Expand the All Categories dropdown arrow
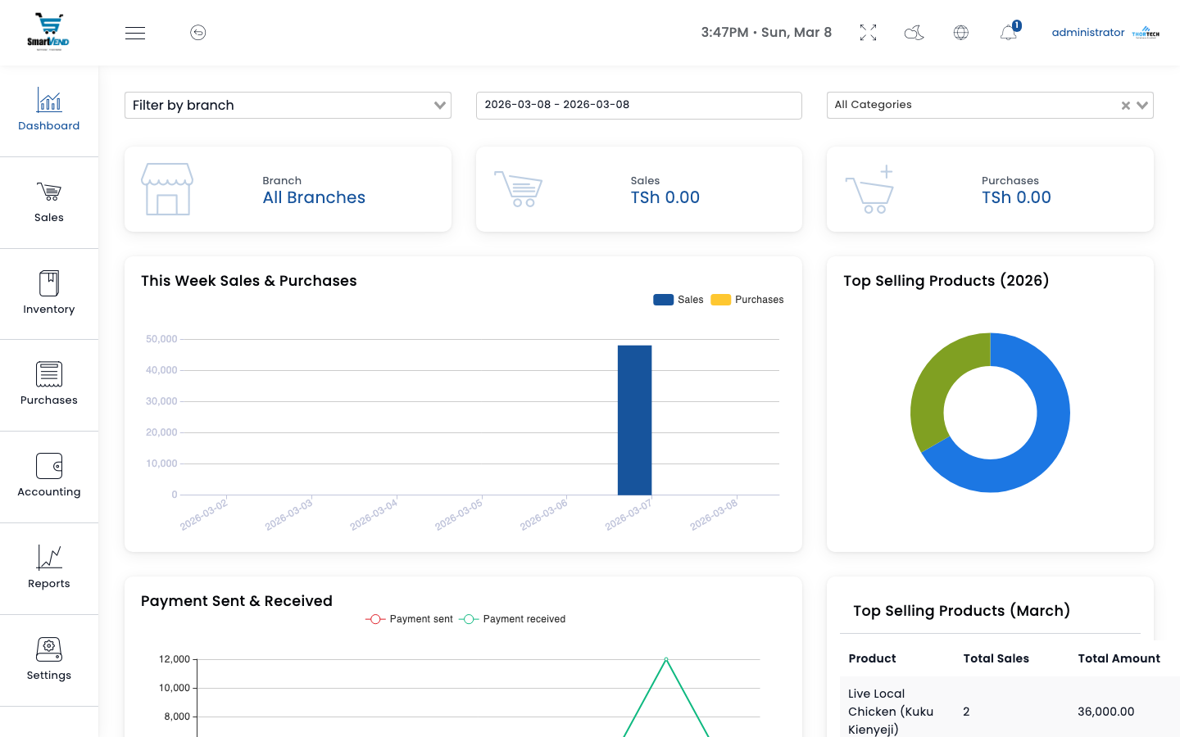Image resolution: width=1180 pixels, height=737 pixels. click(x=1142, y=106)
